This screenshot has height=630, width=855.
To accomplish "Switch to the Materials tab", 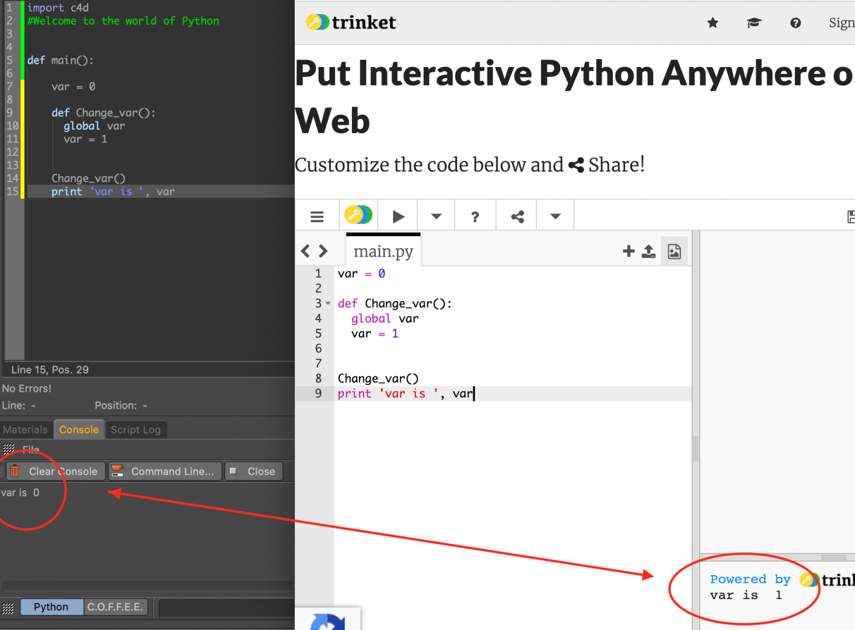I will click(25, 430).
